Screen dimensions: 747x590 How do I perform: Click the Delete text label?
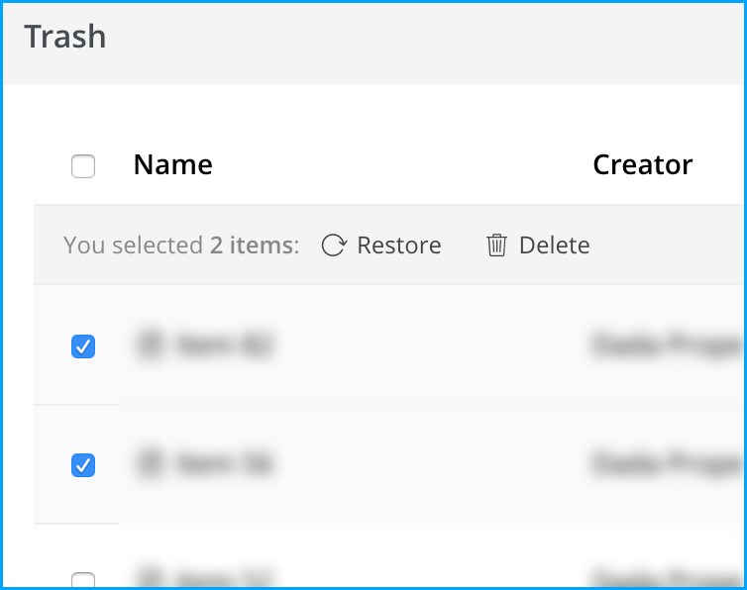[x=555, y=246]
